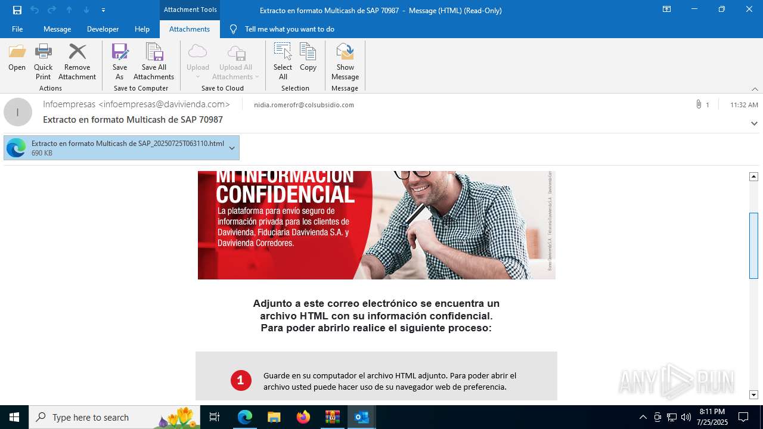The image size is (763, 429).
Task: Click recipient nidia.romerofr@colsubsidio.com
Action: click(304, 105)
